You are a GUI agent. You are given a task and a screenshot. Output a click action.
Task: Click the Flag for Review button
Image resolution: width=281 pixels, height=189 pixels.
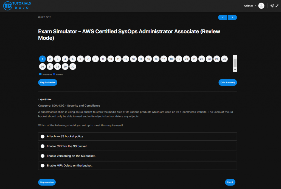pos(47,82)
